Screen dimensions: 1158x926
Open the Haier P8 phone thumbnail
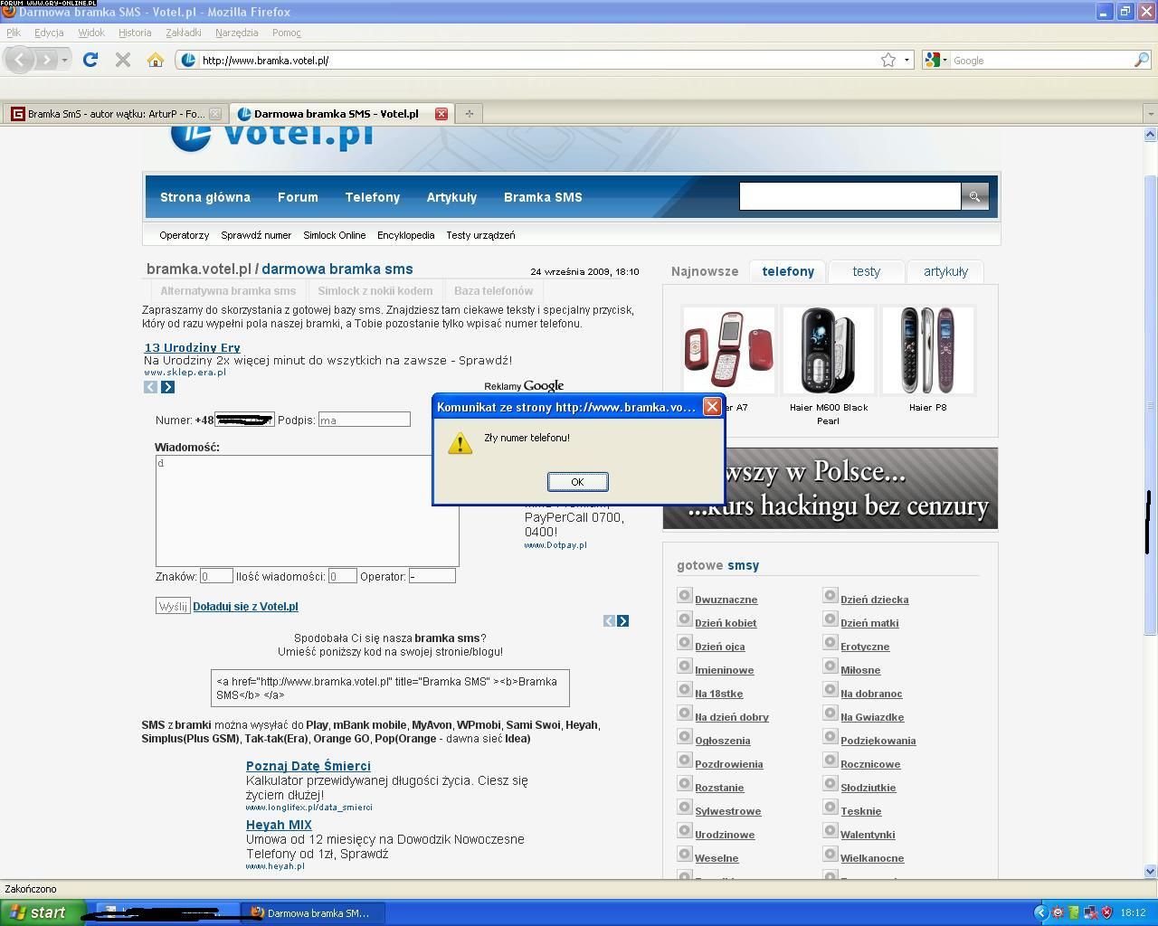click(928, 351)
